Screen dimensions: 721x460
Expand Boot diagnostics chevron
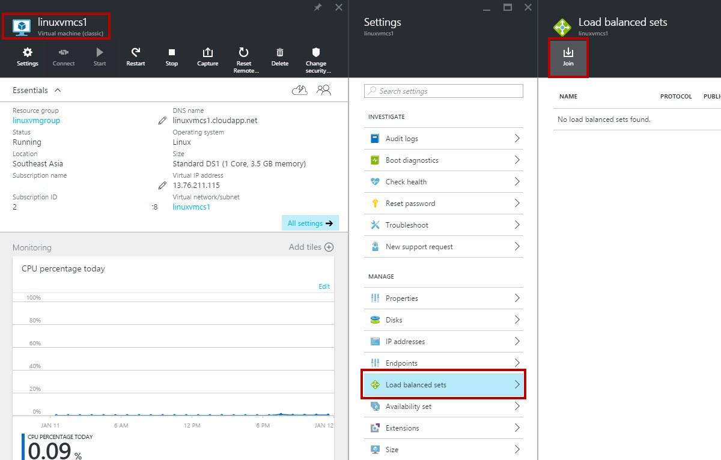point(517,160)
